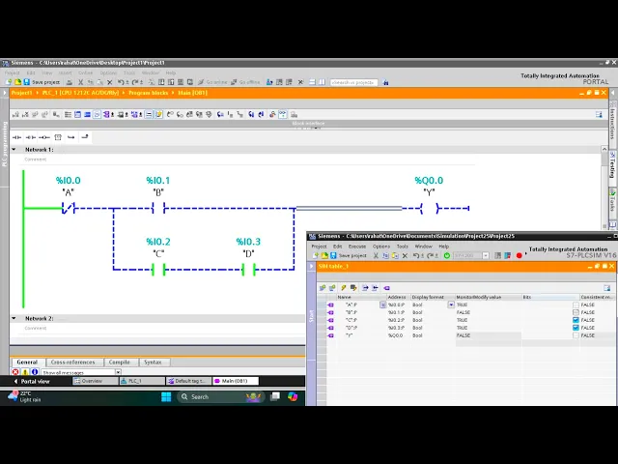Click the Delete X icon in TIA Portal toolbar
This screenshot has width=618, height=464.
pyautogui.click(x=109, y=82)
